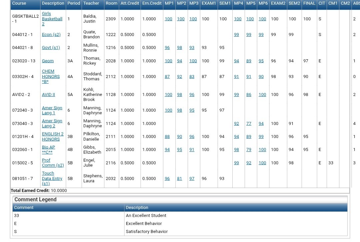Select teacher name Kohli, Katherine Brook
This screenshot has height=242, width=360.
click(93, 95)
